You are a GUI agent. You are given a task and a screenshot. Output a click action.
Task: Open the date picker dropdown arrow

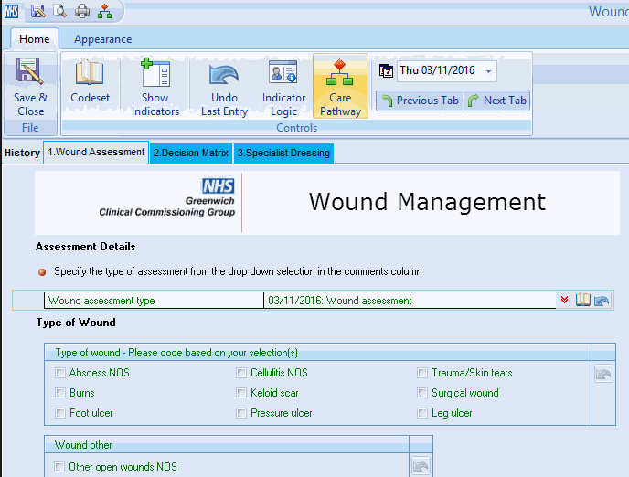(x=489, y=71)
